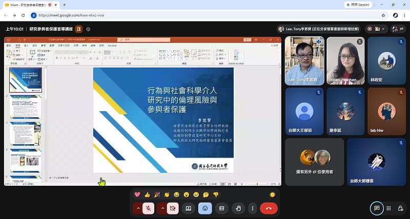Send the heart emoji reaction

click(x=137, y=195)
